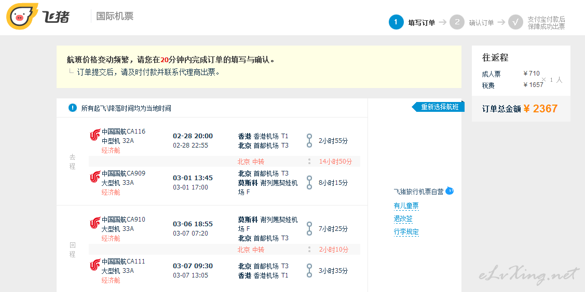Click the Fliggy pig logo
The height and width of the screenshot is (292, 585).
(22, 17)
